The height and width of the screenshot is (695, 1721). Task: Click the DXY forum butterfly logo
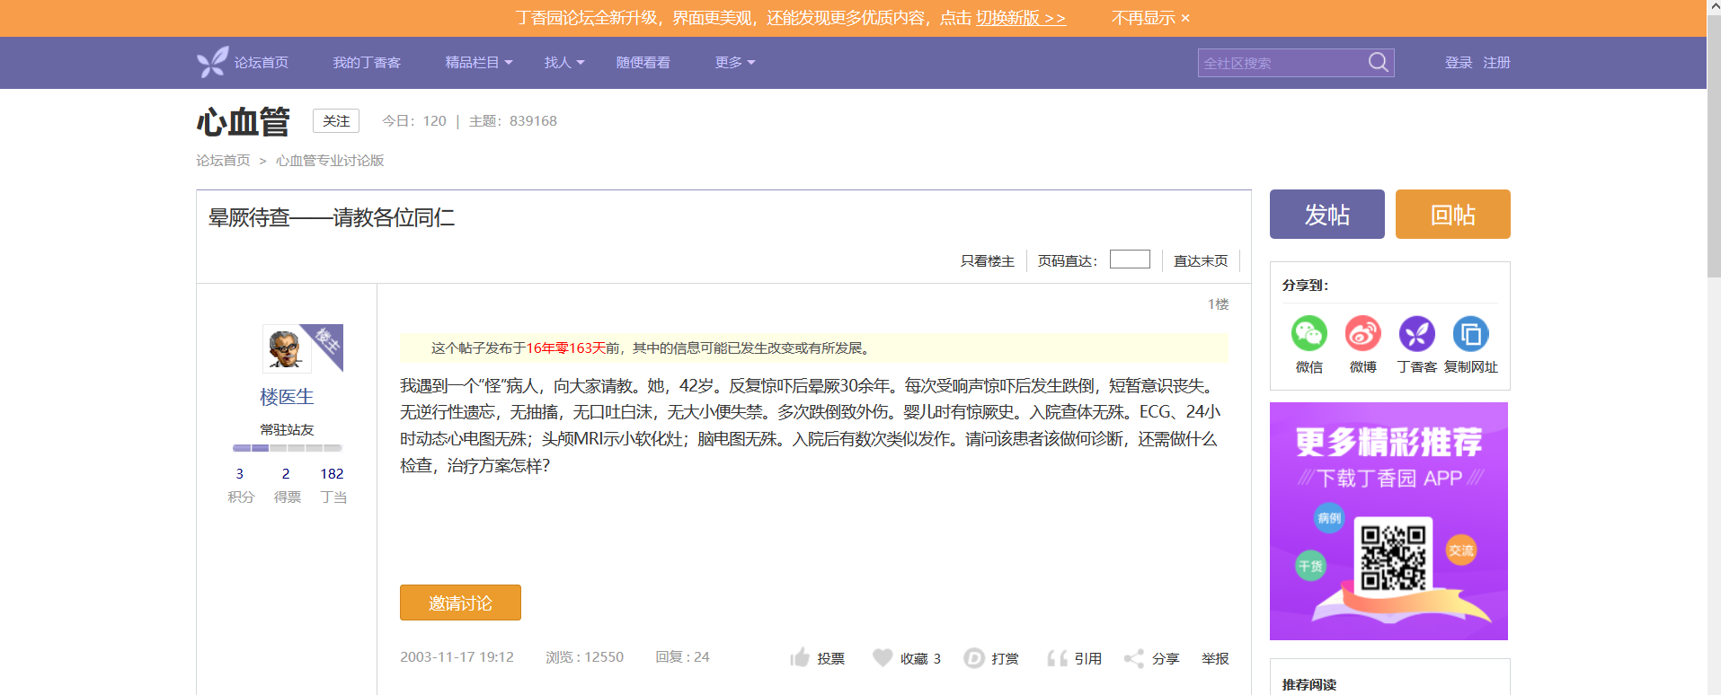click(x=213, y=62)
